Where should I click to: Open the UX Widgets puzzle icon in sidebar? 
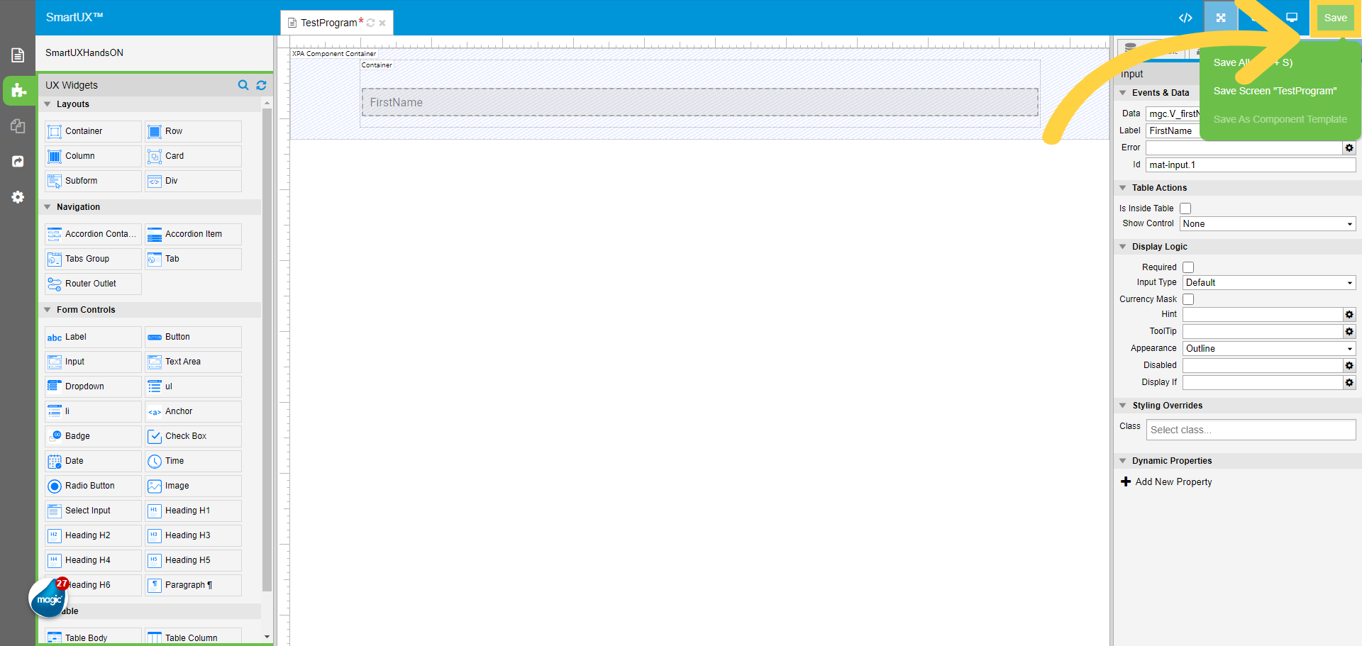[x=18, y=91]
